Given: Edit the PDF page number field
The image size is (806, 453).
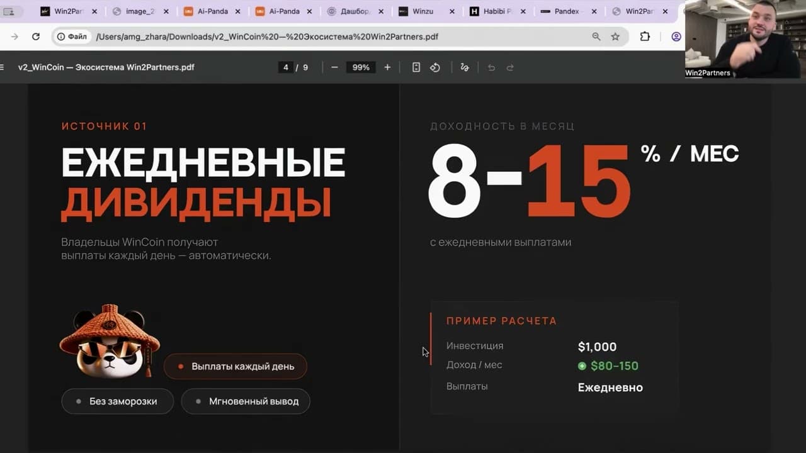Looking at the screenshot, I should pos(286,67).
